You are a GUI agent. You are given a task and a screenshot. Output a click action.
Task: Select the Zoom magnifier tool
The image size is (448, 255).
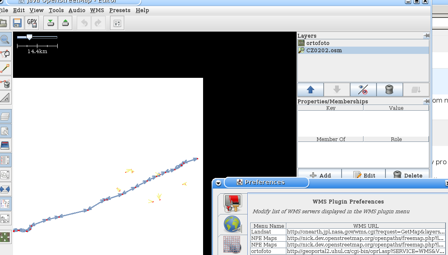tap(5, 39)
